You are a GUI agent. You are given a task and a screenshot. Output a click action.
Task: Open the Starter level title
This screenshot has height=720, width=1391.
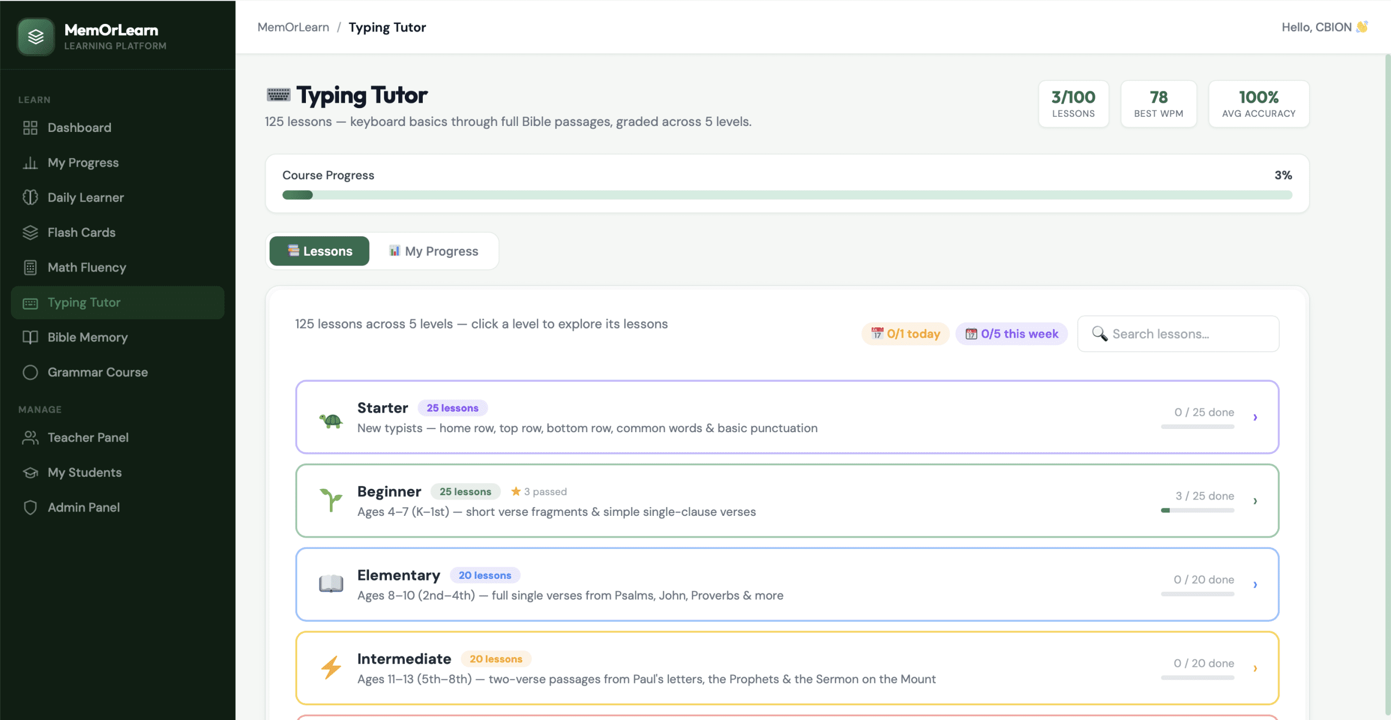coord(383,408)
